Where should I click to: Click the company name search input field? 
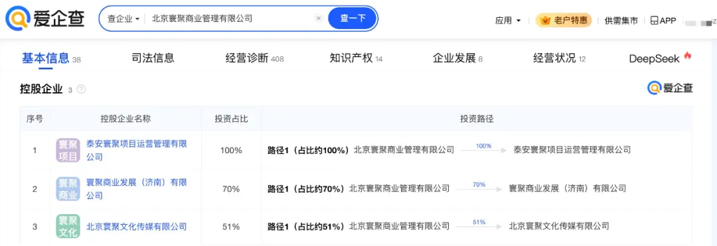pyautogui.click(x=231, y=19)
